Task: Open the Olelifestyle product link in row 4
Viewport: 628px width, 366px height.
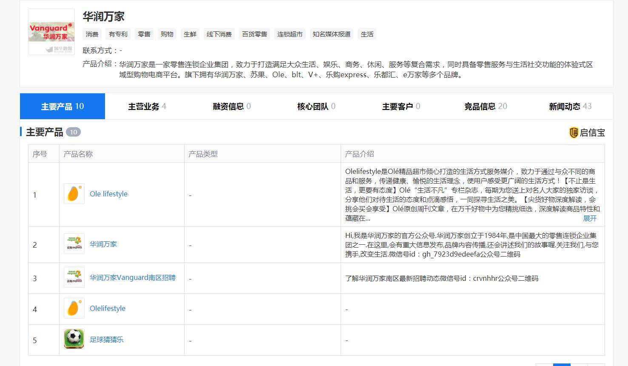Action: pyautogui.click(x=108, y=308)
